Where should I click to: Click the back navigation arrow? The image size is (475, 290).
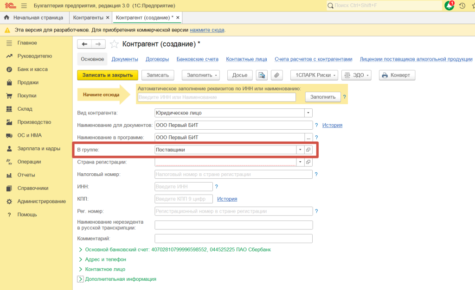84,44
